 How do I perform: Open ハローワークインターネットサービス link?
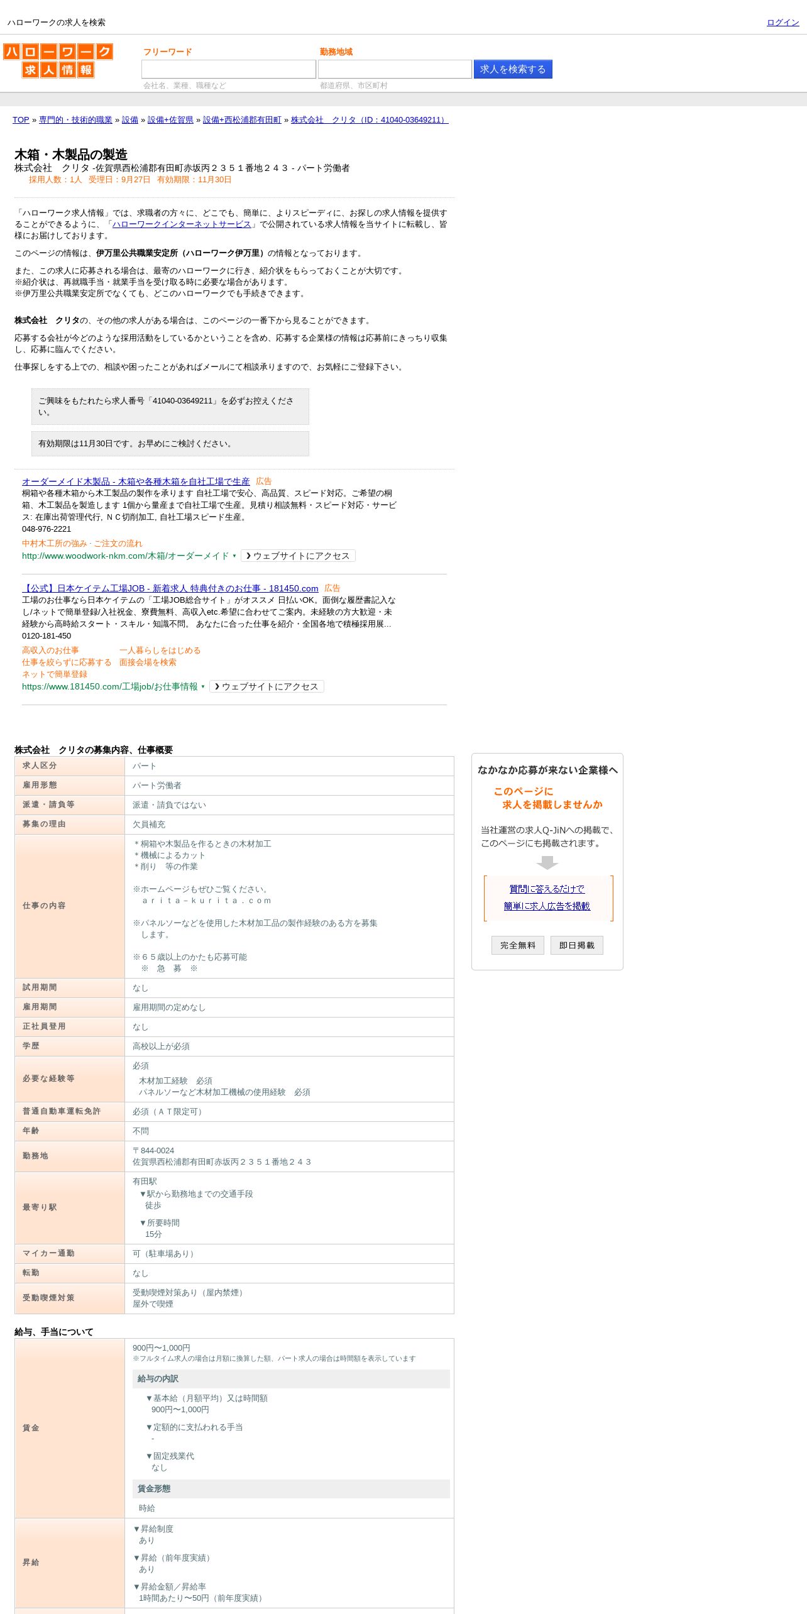tap(182, 224)
